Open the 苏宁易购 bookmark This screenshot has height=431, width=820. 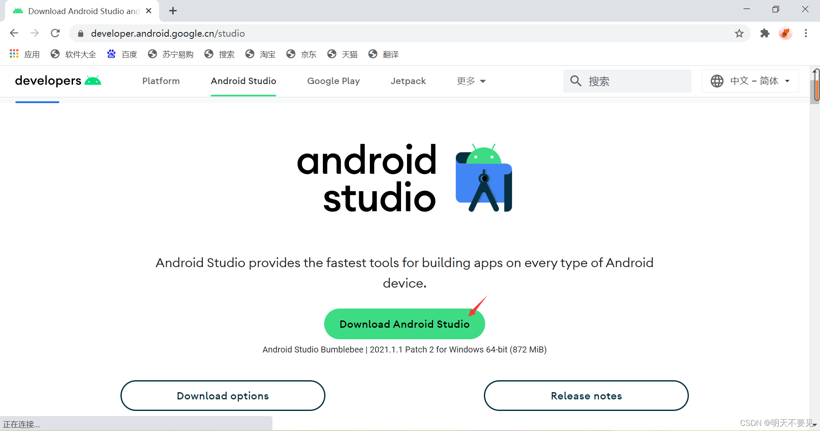[x=171, y=54]
